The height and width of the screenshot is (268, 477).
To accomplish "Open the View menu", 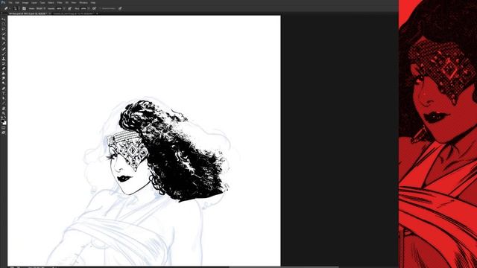I will [74, 2].
